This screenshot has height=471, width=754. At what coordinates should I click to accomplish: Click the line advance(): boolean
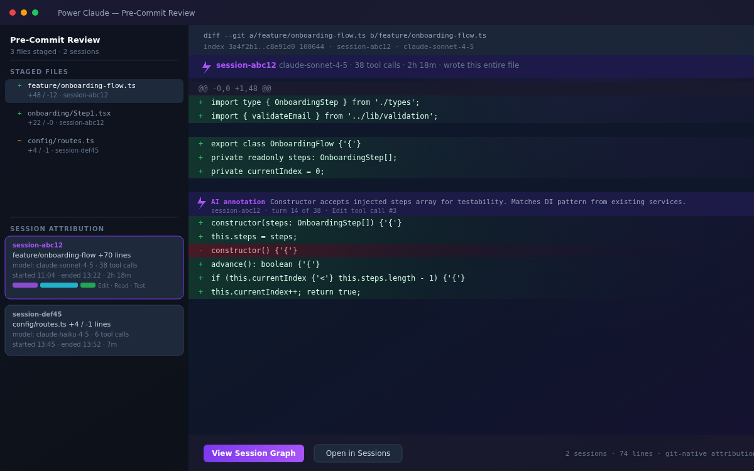tap(471, 264)
